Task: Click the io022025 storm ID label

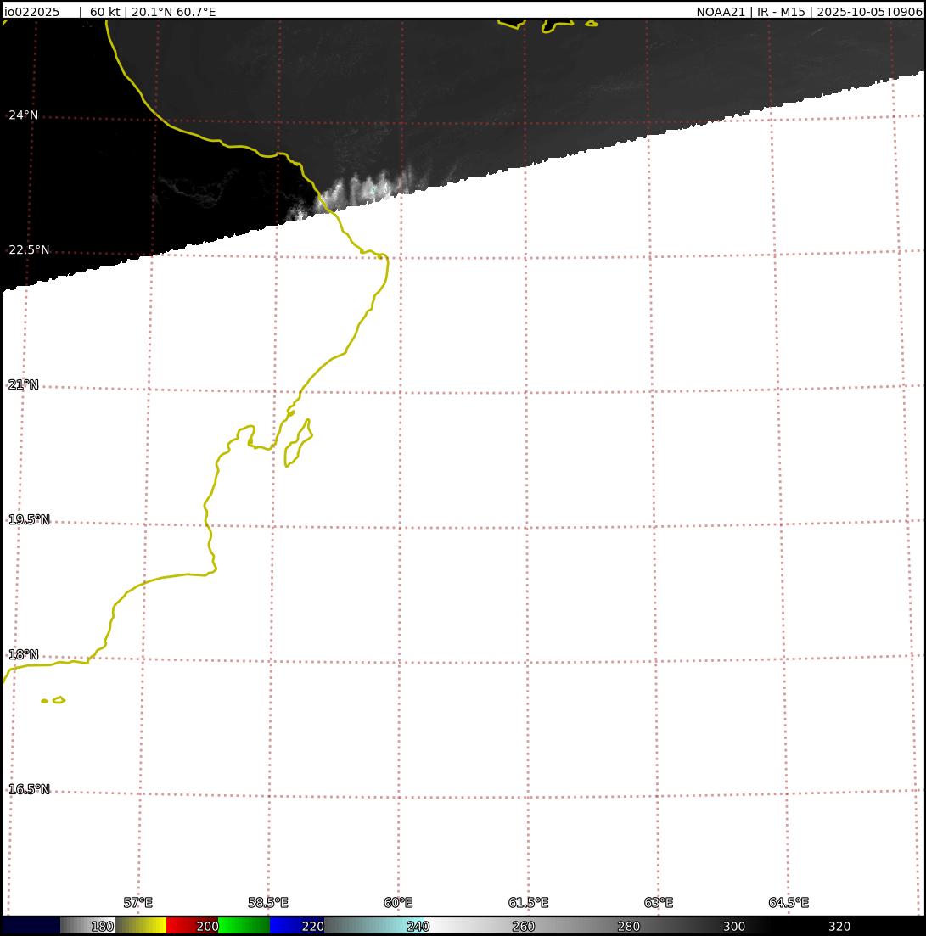Action: coord(32,12)
